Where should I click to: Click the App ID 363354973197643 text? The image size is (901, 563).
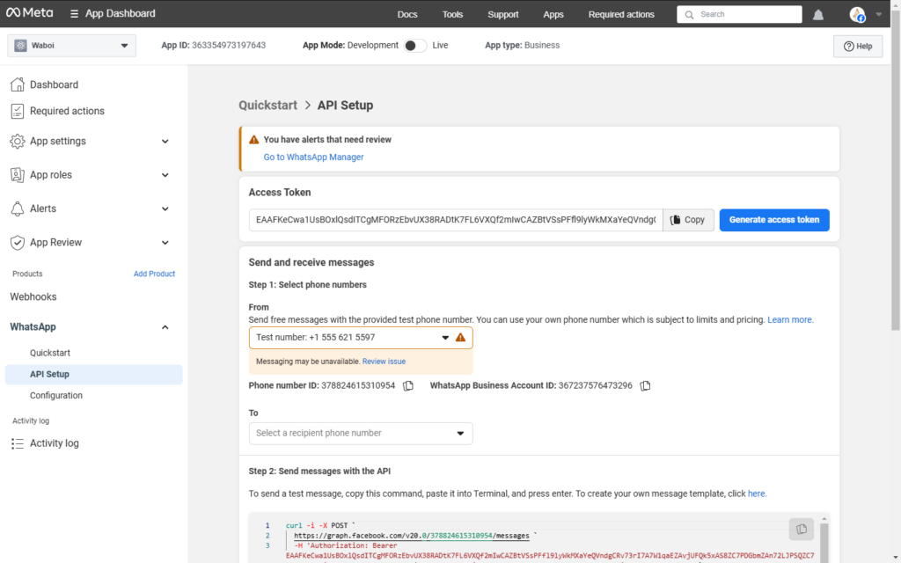pos(213,46)
